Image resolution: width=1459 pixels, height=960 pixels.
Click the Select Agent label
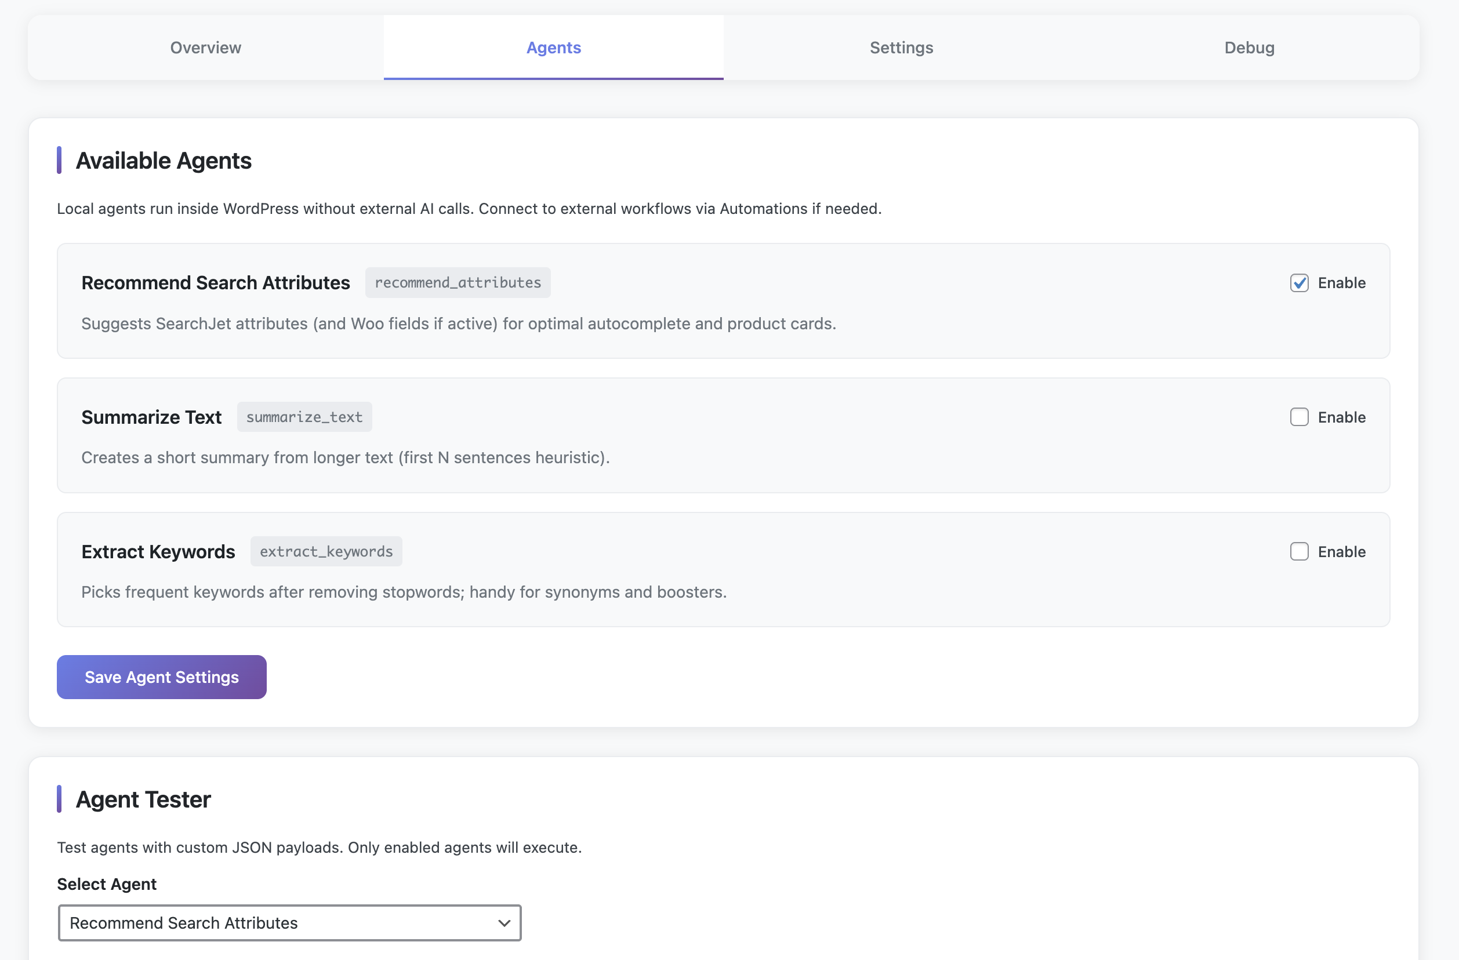[107, 883]
